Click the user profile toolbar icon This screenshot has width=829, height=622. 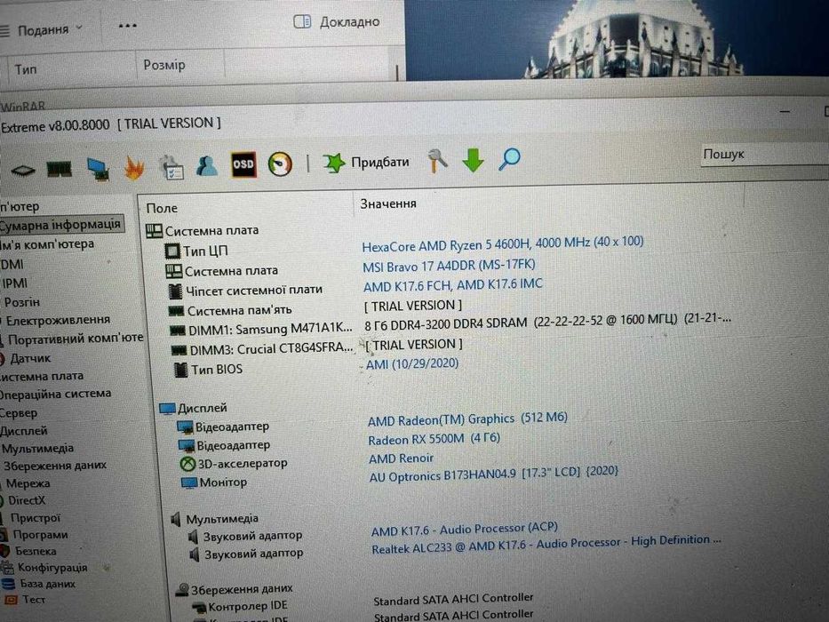(x=207, y=166)
